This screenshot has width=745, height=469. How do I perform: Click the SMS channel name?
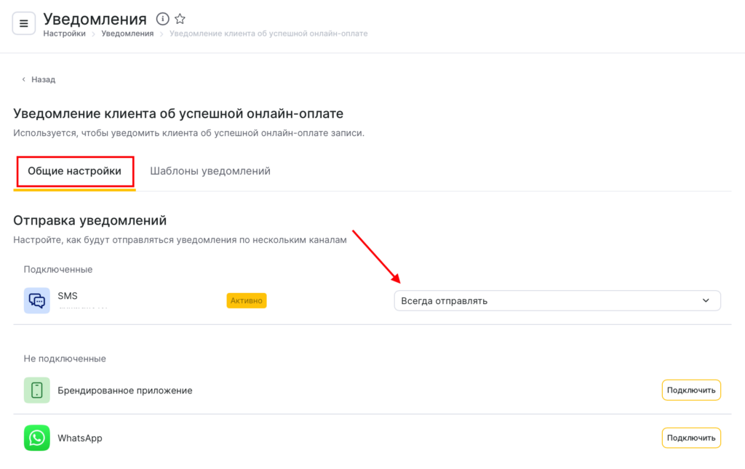coord(68,296)
